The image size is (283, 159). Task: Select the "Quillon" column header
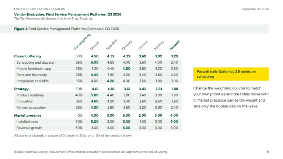pyautogui.click(x=95, y=46)
